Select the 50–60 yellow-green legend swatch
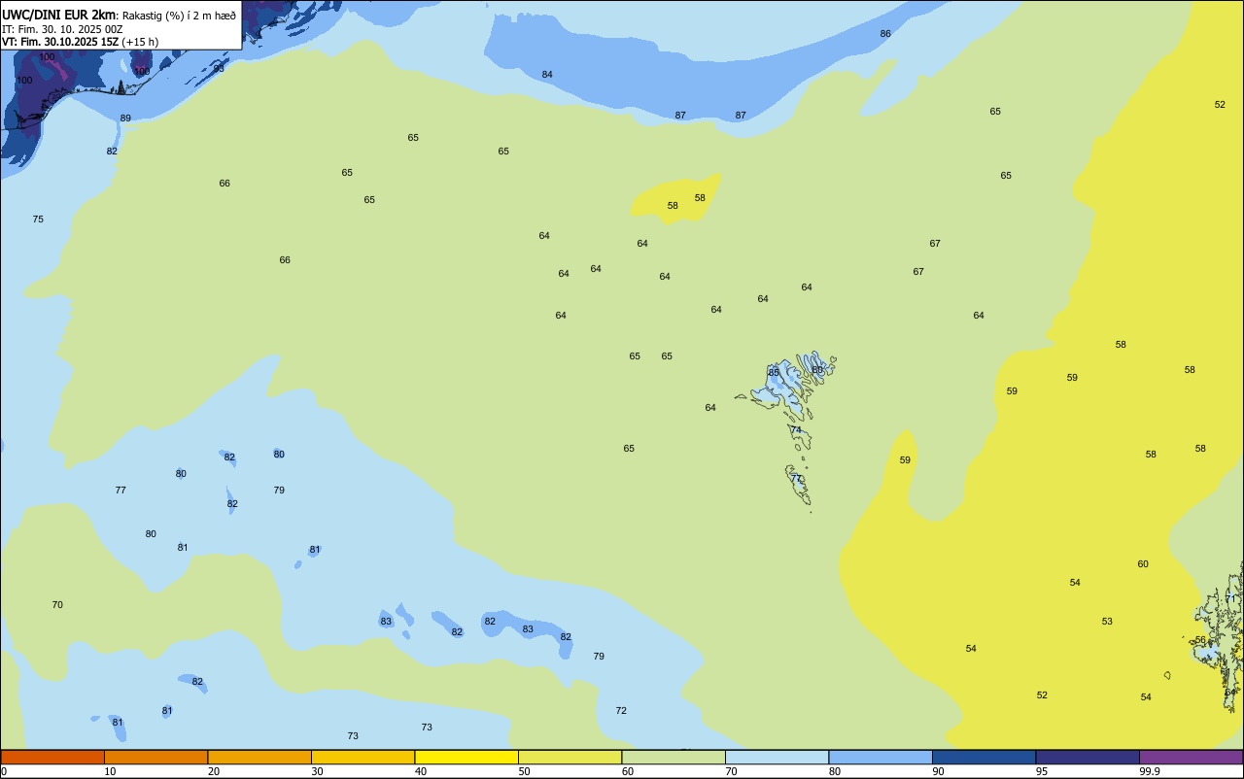1244x779 pixels. click(570, 757)
